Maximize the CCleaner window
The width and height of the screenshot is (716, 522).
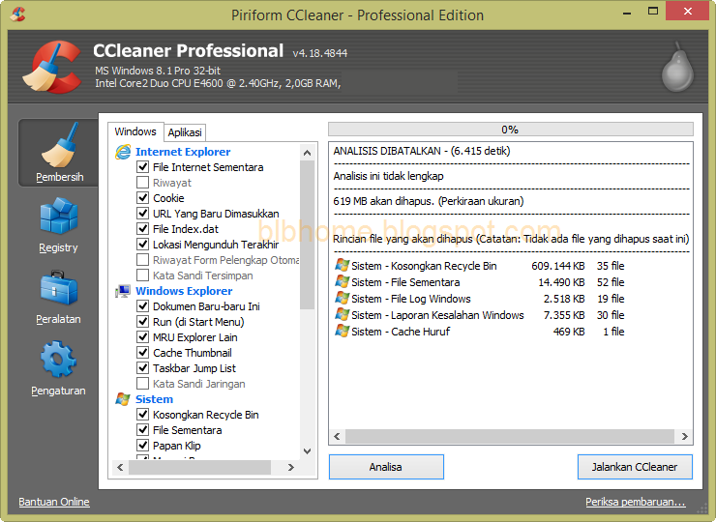(653, 11)
